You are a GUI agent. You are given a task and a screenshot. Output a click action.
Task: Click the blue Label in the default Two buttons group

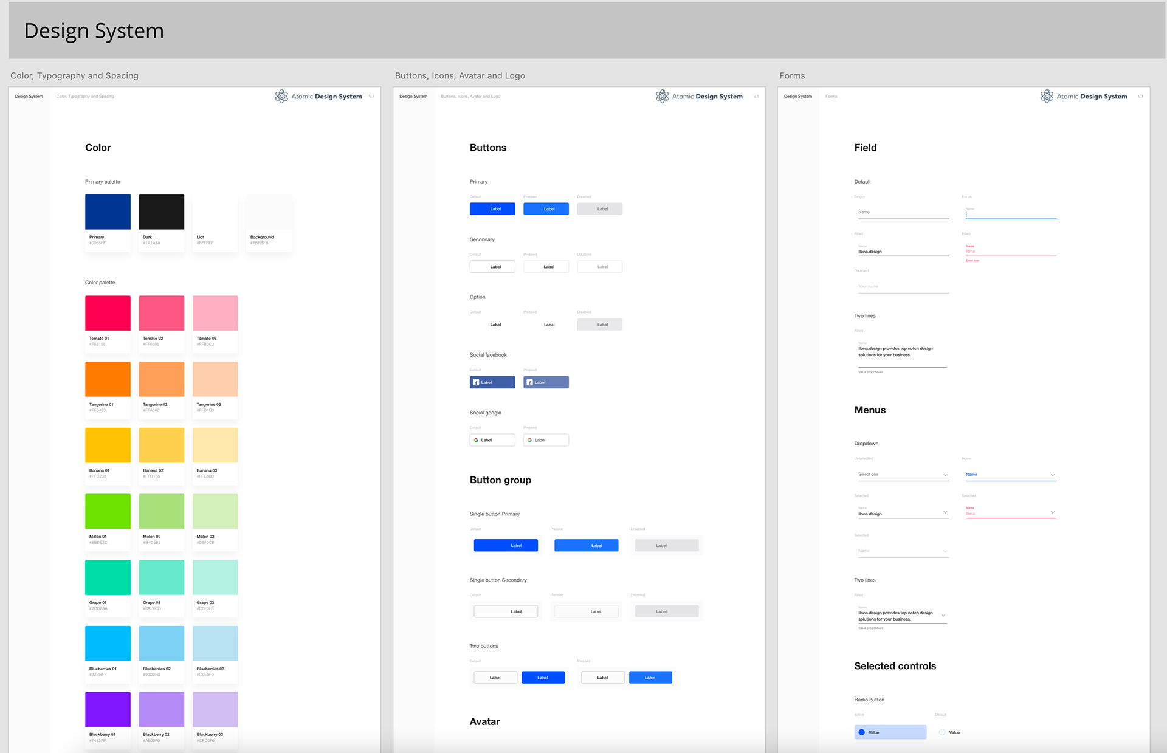click(x=543, y=677)
